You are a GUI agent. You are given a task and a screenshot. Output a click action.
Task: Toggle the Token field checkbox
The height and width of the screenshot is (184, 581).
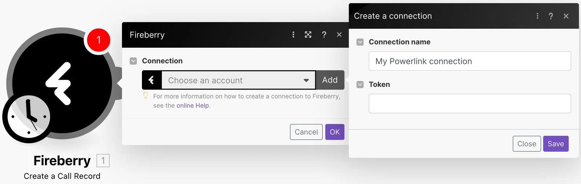pyautogui.click(x=360, y=85)
